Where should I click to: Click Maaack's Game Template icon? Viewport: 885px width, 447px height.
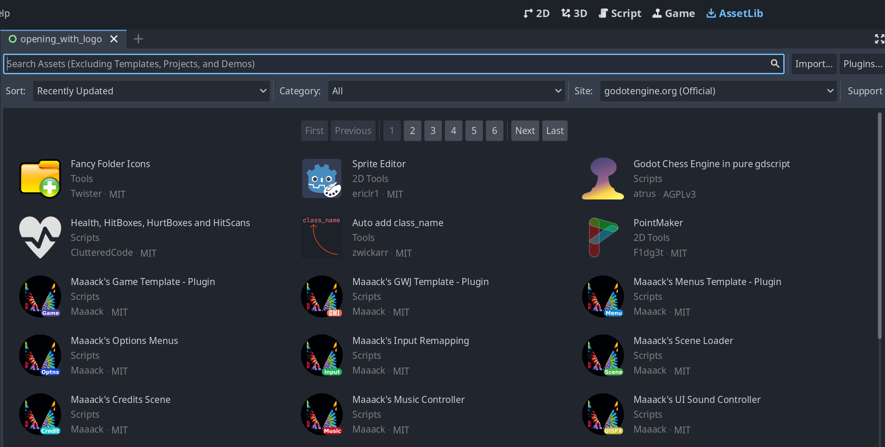click(40, 296)
